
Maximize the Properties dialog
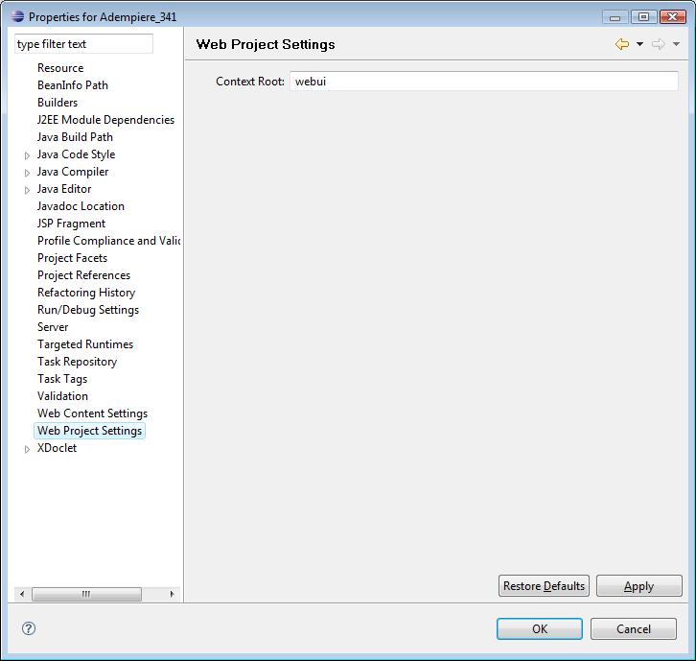643,17
